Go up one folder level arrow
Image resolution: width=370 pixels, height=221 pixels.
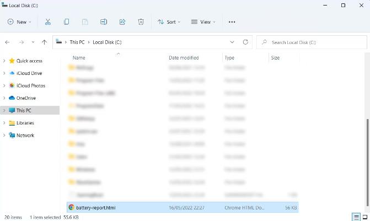coord(44,42)
